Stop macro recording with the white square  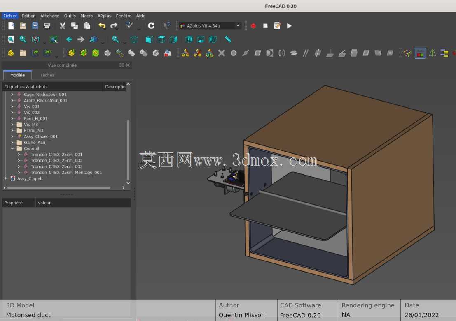click(265, 26)
